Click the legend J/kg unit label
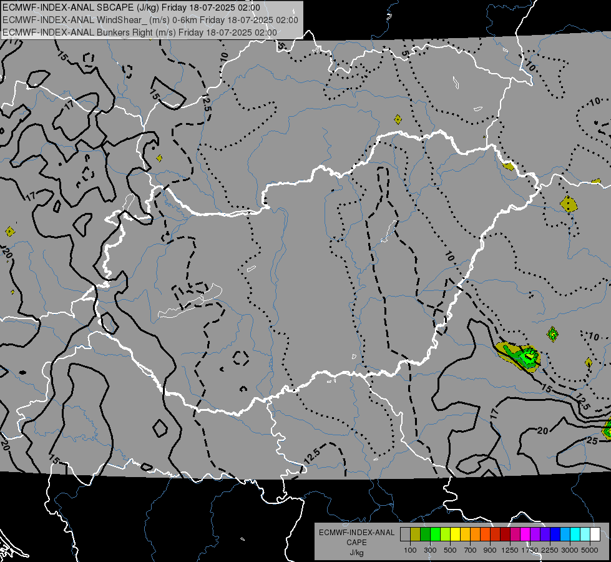611x562 pixels. click(356, 553)
